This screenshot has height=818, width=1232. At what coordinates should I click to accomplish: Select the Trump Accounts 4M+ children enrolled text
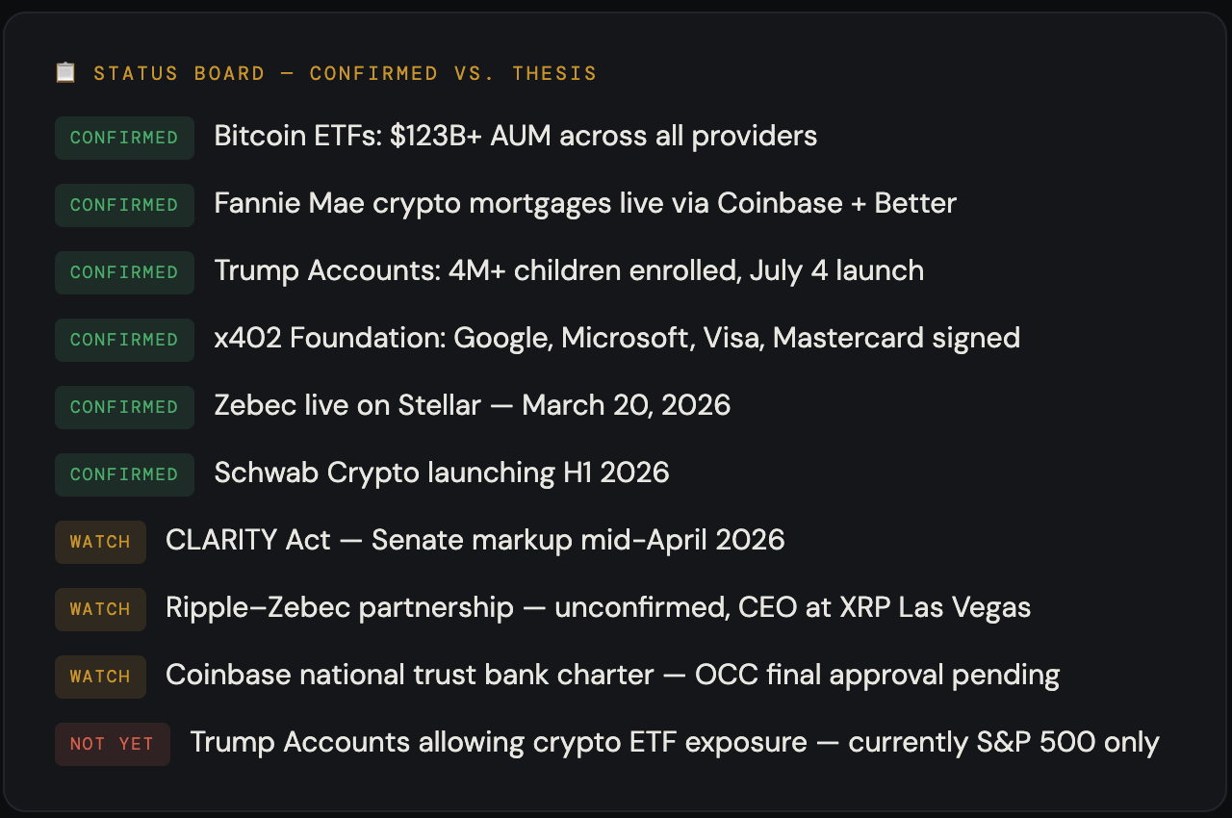coord(568,271)
